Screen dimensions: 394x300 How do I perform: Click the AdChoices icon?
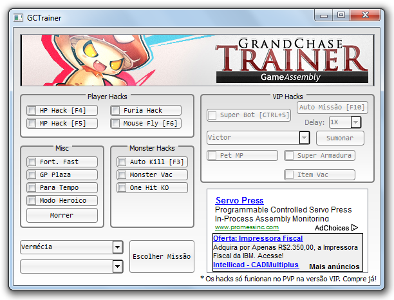355,228
